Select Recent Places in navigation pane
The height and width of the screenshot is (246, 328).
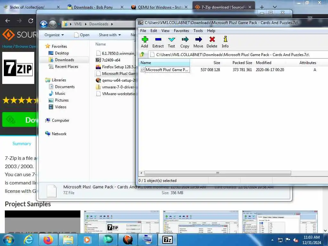click(66, 67)
